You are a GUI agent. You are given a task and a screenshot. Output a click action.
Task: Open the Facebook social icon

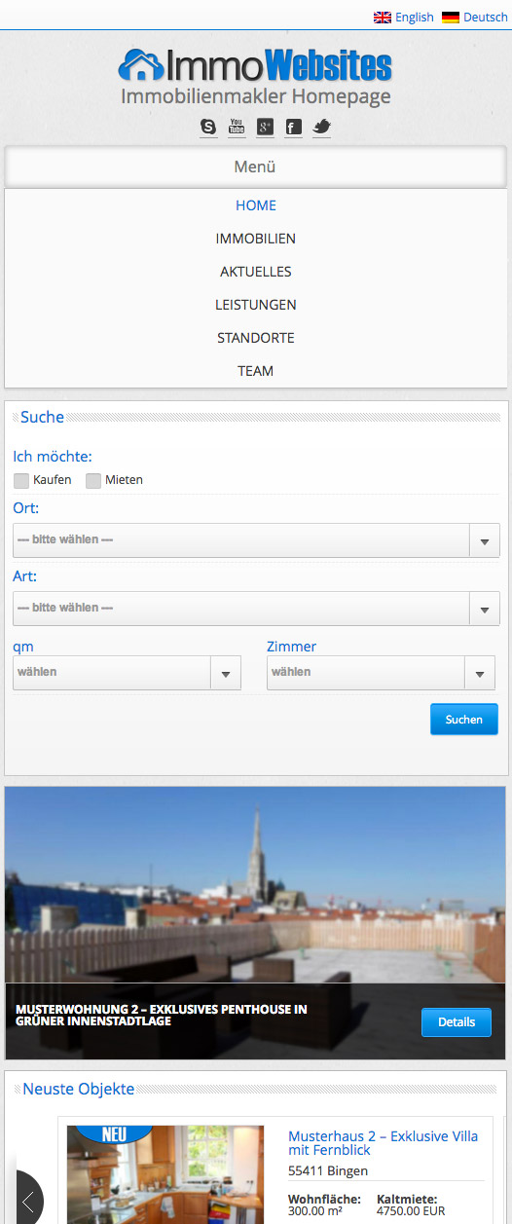[x=293, y=127]
